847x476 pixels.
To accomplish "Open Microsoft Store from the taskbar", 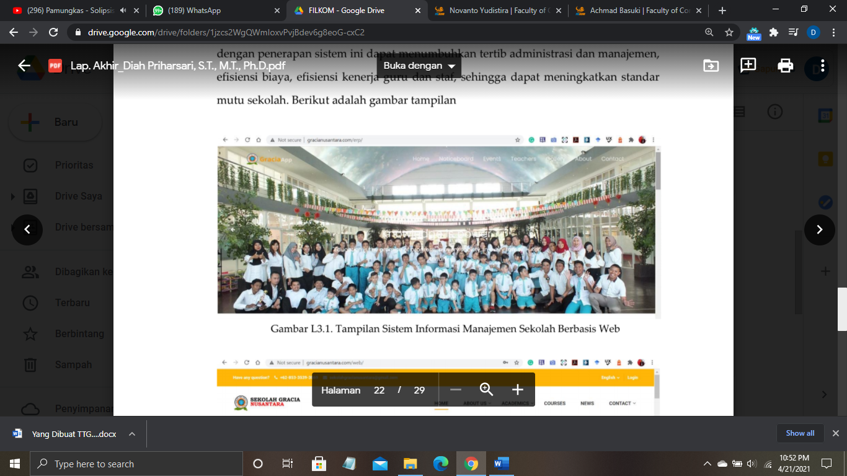I will [x=319, y=464].
